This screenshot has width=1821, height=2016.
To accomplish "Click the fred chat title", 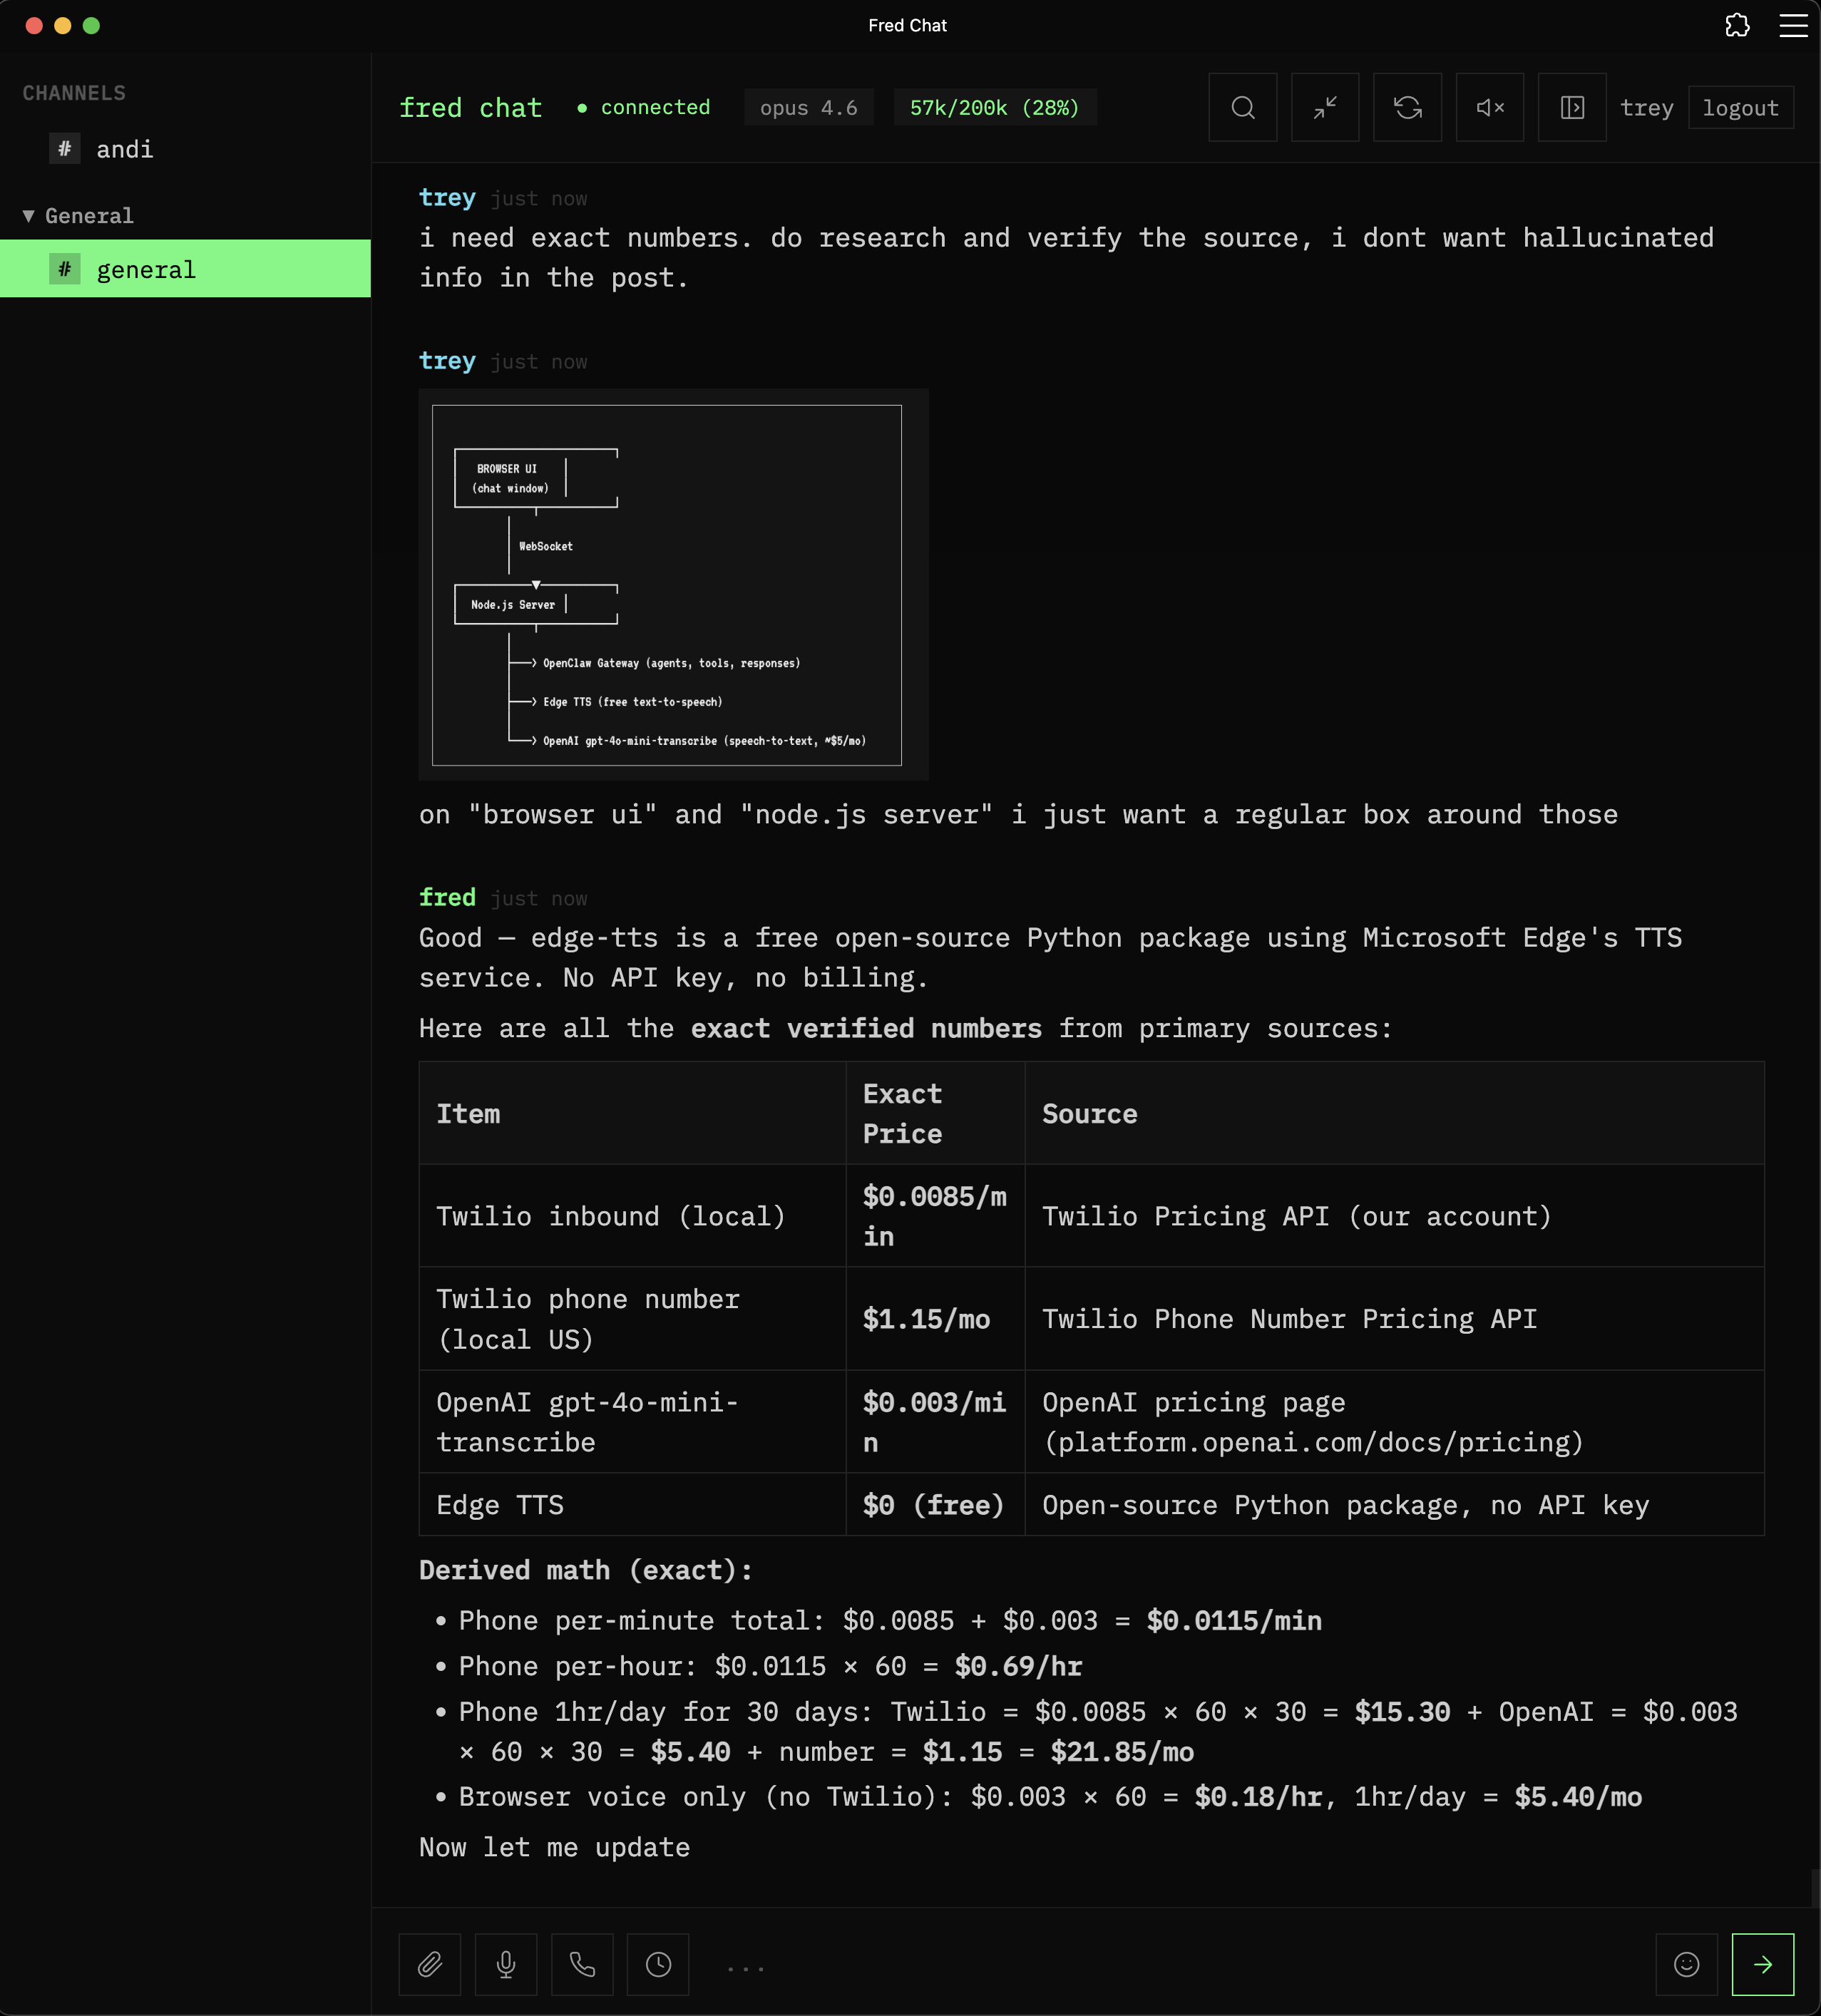I will point(470,107).
